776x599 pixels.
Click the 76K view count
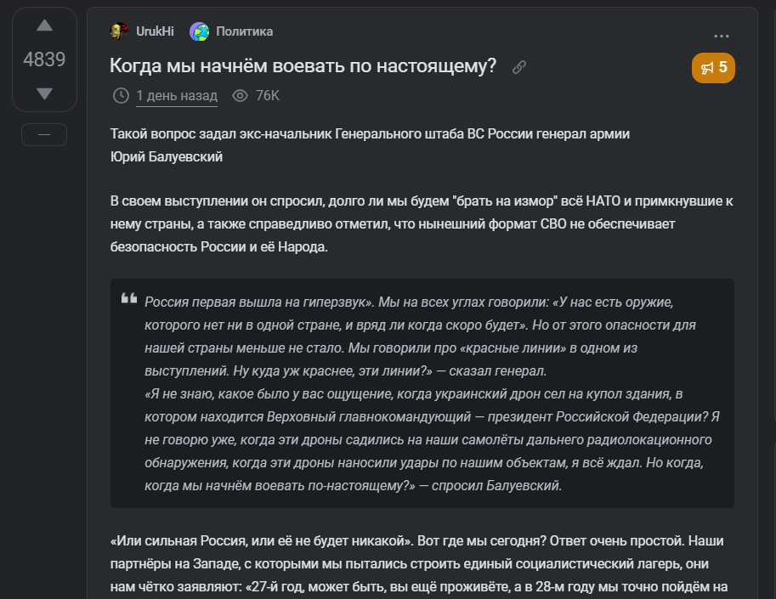tap(268, 95)
